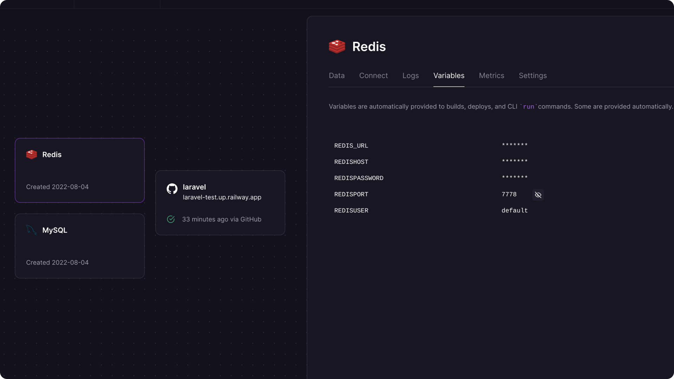Click the Redis panel title text
Viewport: 674px width, 379px height.
369,47
